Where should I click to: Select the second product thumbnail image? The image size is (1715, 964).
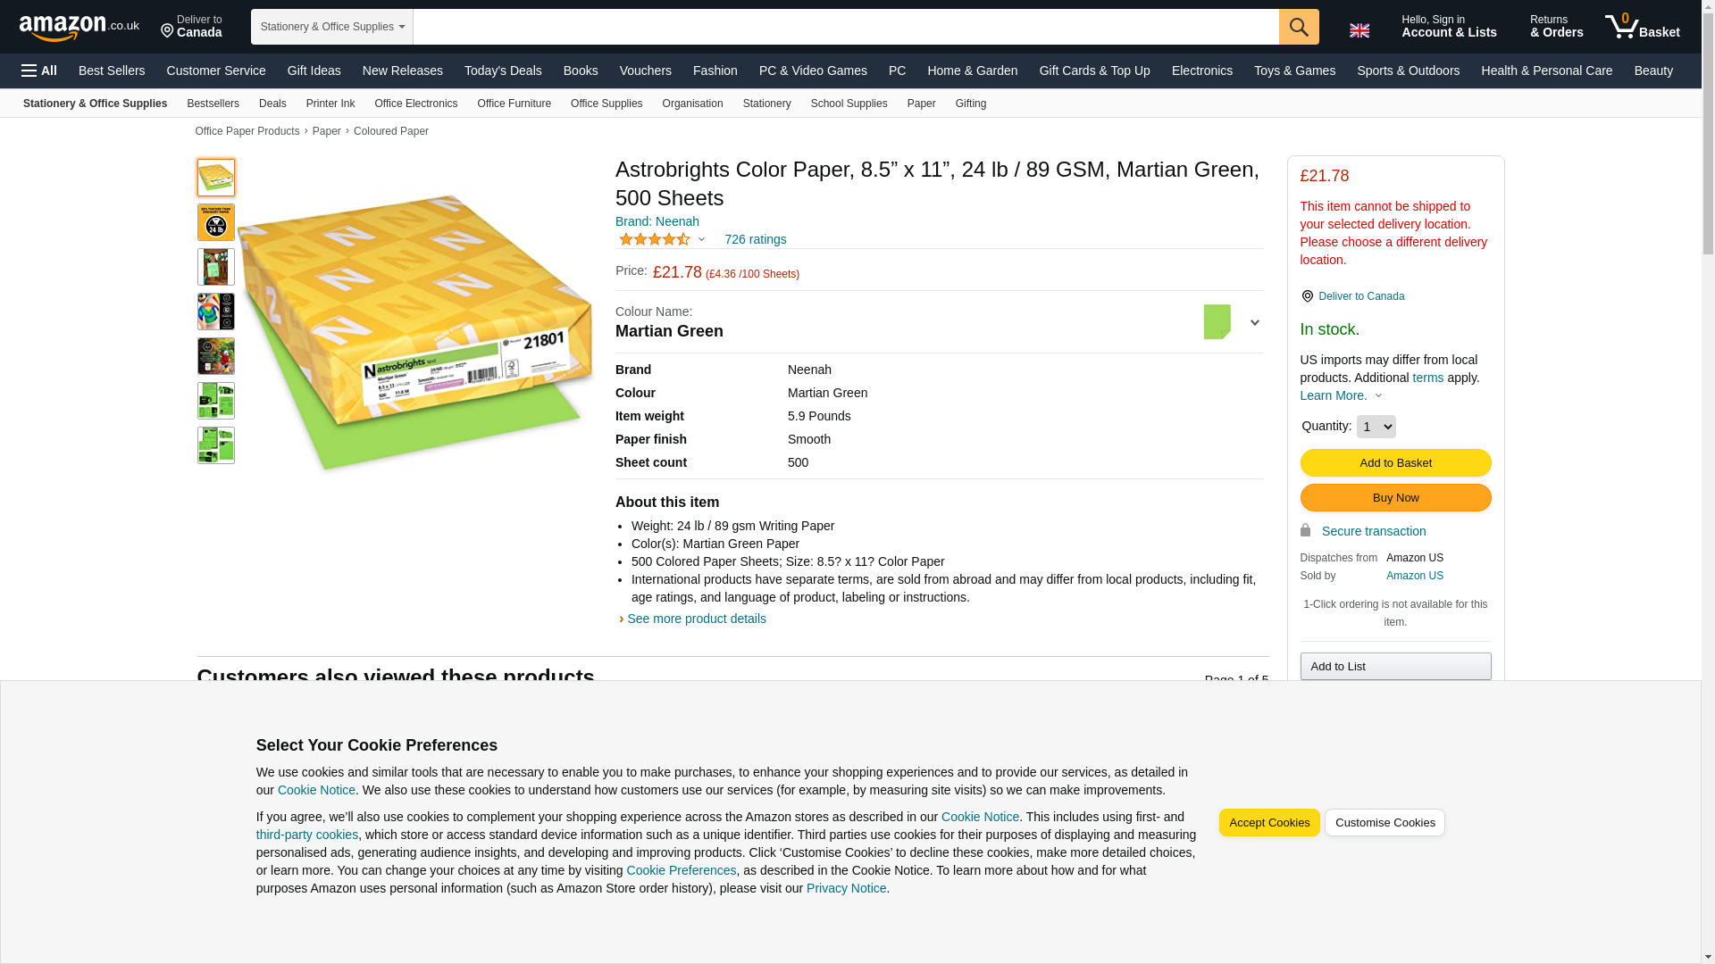tap(215, 222)
